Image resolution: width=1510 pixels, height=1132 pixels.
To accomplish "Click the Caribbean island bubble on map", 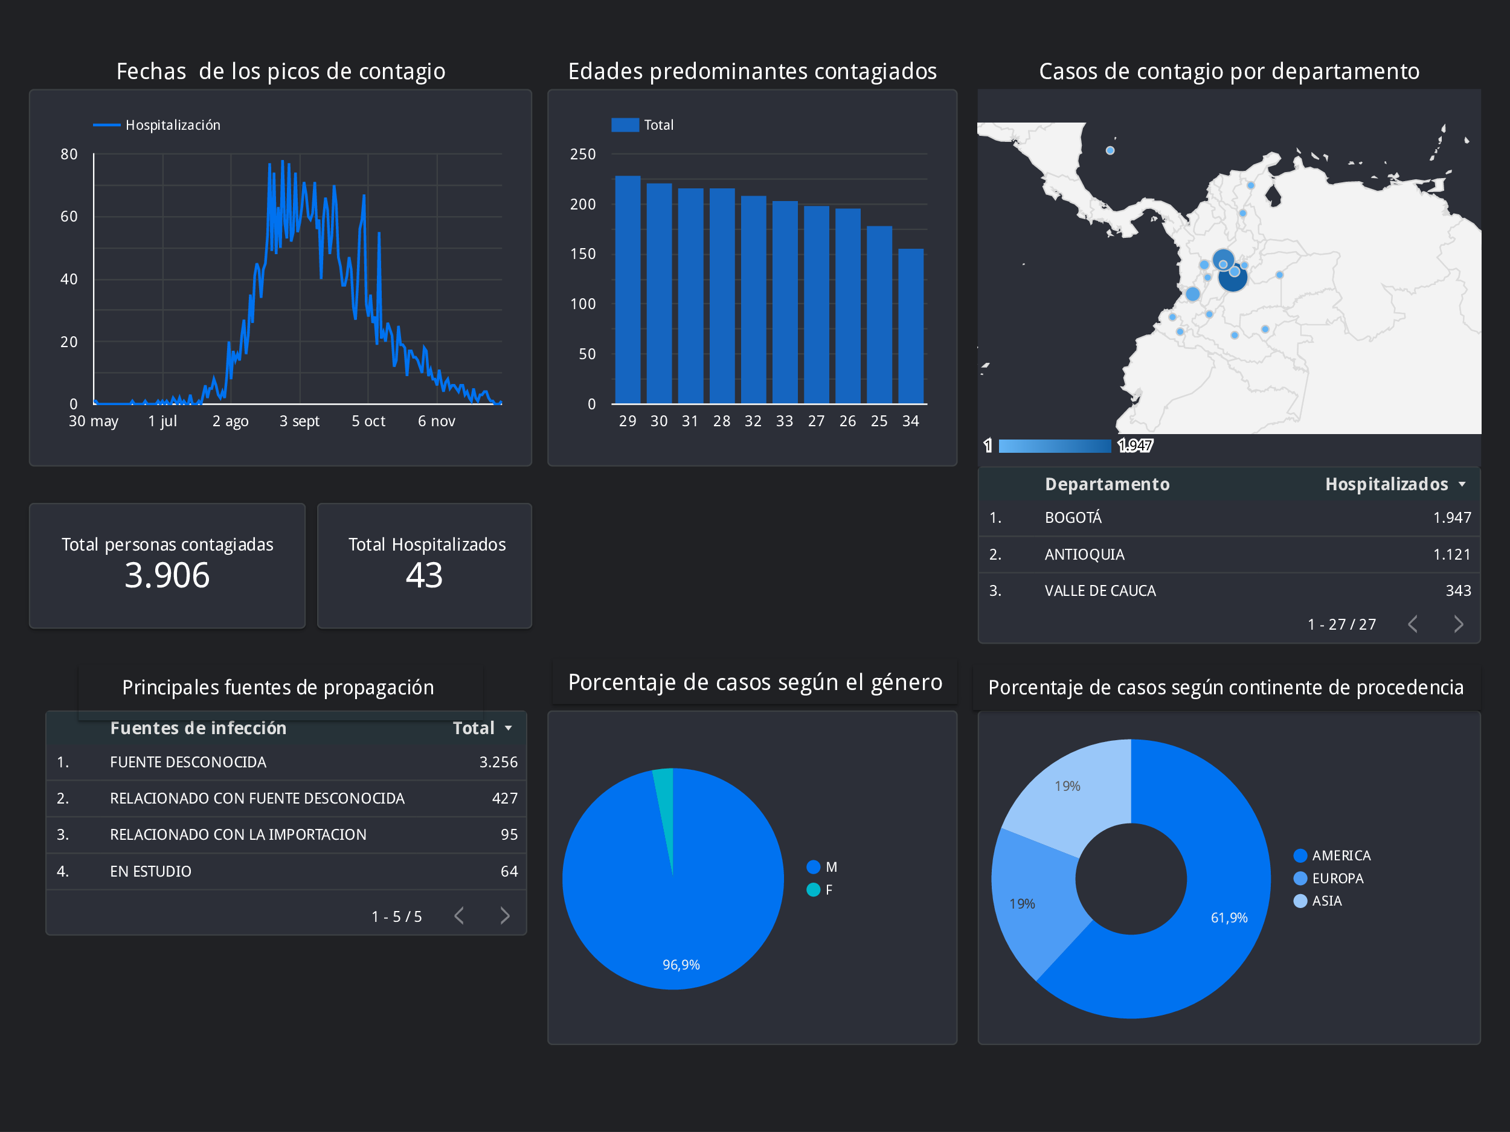I will 1110,151.
